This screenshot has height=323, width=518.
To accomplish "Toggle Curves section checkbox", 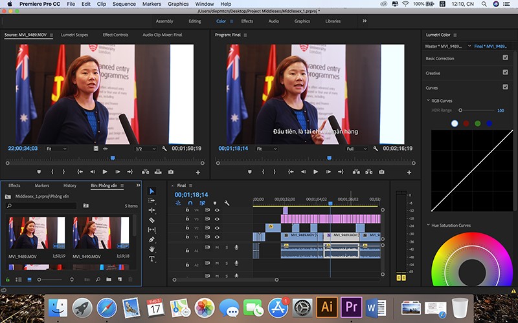I will tap(505, 87).
